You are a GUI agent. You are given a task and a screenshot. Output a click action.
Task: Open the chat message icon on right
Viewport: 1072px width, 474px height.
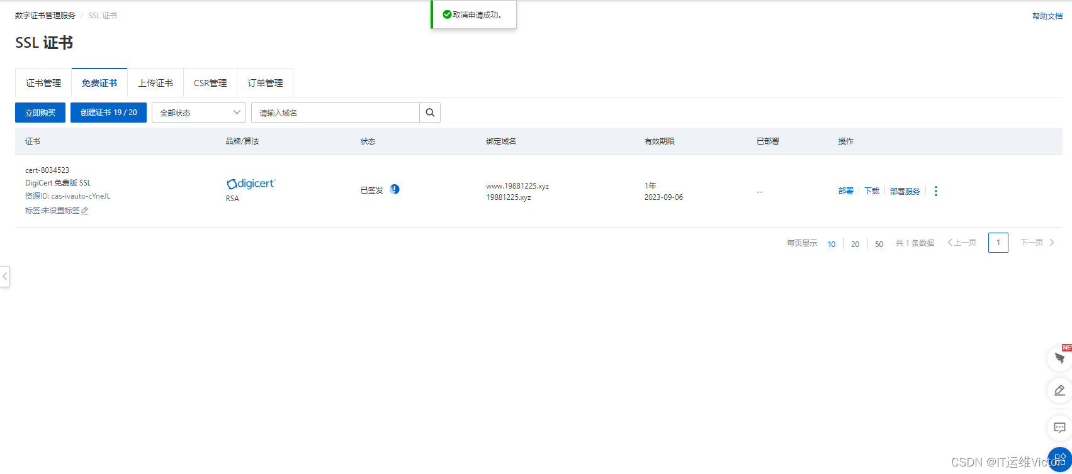[x=1059, y=428]
